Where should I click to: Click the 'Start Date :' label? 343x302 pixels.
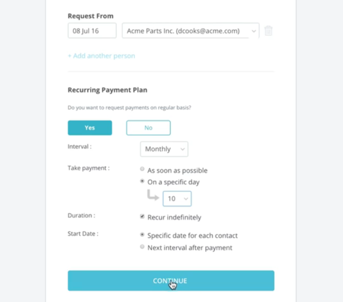click(83, 234)
